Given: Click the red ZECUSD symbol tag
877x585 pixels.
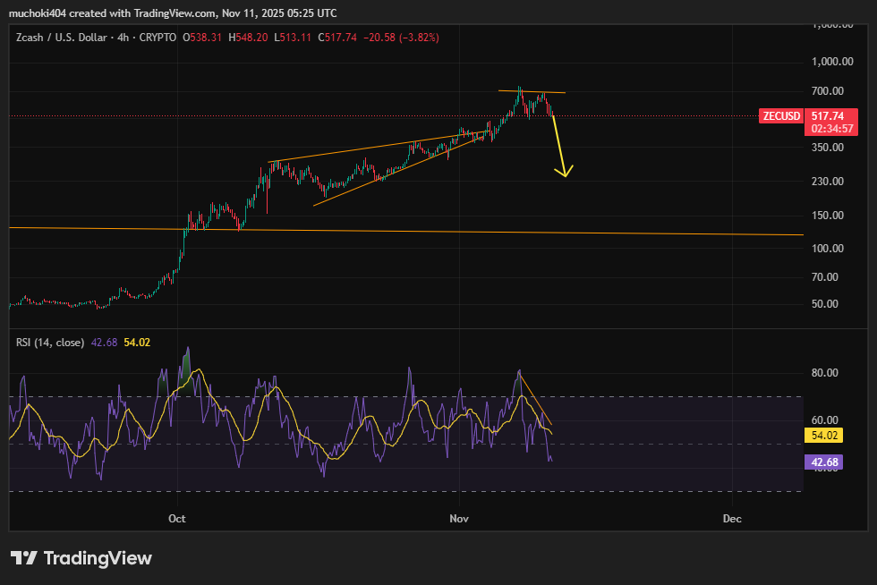Looking at the screenshot, I should 781,116.
